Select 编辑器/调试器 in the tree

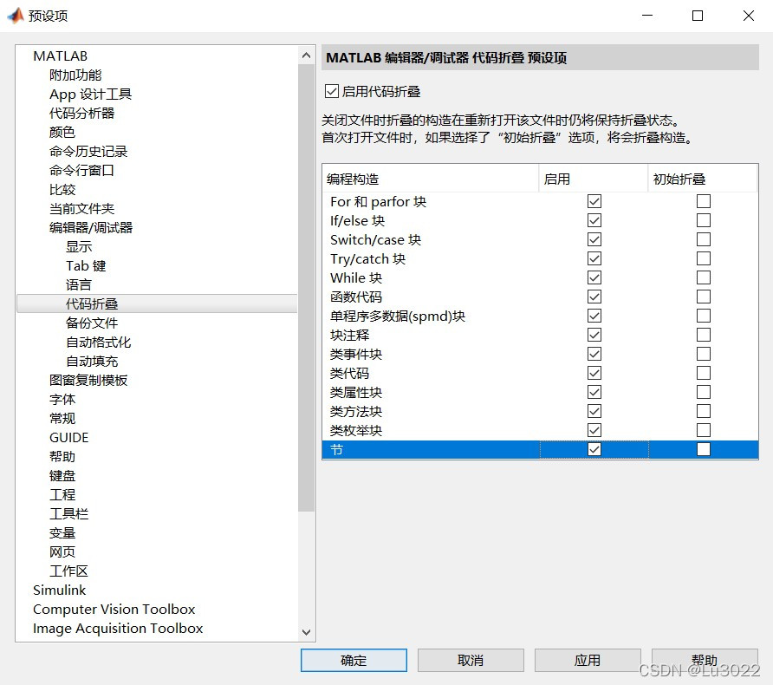click(91, 227)
